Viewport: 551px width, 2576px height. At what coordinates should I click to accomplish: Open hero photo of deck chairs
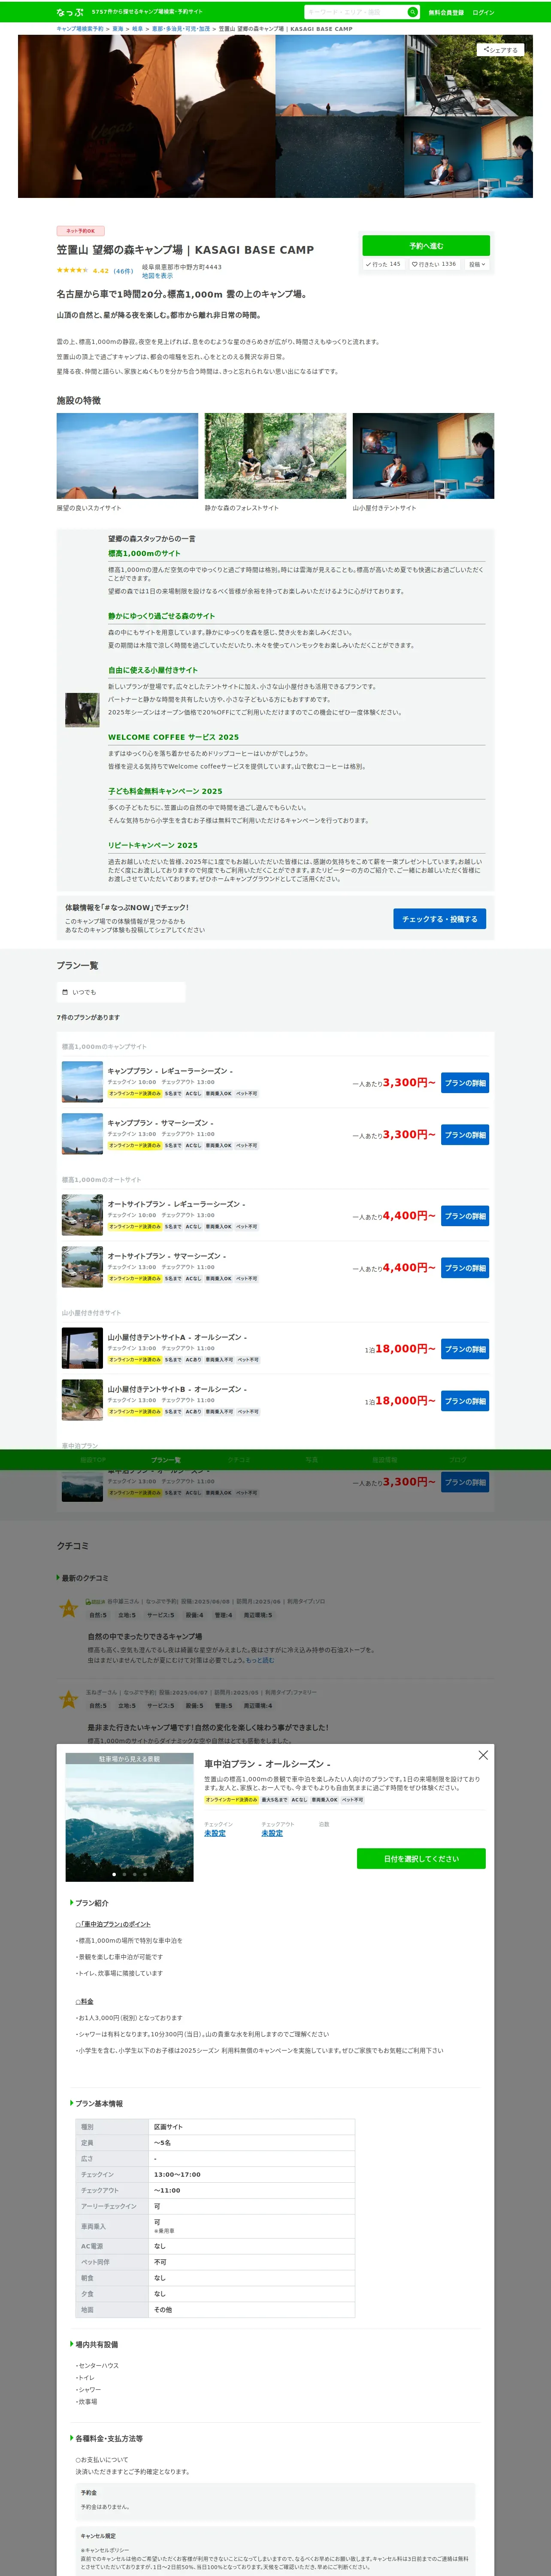[469, 76]
